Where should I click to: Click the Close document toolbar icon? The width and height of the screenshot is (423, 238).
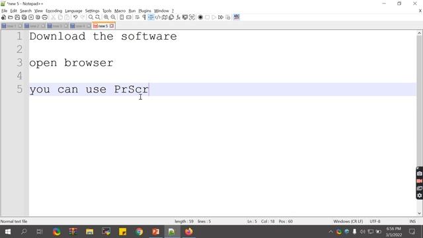pos(31,17)
